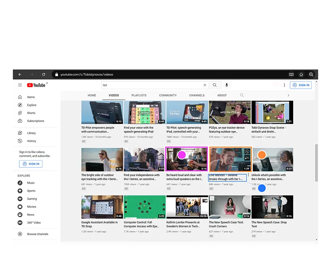Select the VIDEOS channel tab
331x271 pixels.
[x=114, y=95]
